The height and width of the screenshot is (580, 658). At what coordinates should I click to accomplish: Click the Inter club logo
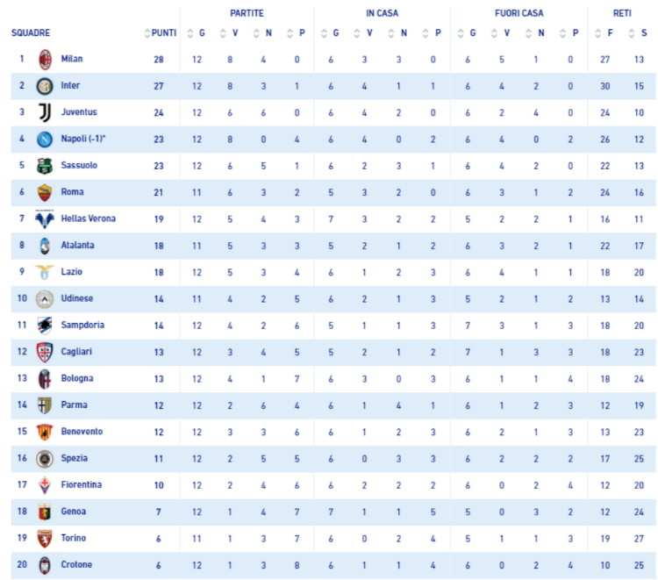[44, 86]
